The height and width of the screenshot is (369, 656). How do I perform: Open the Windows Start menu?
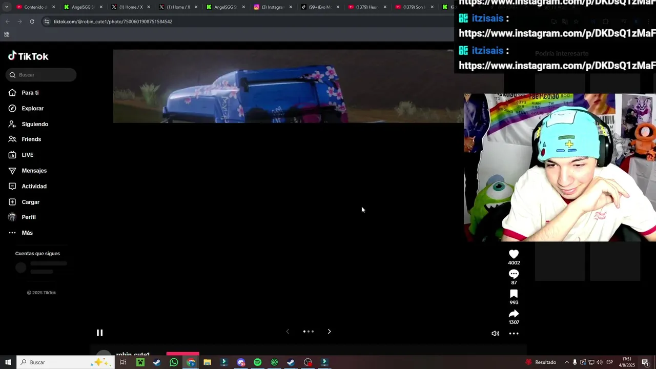[8, 362]
